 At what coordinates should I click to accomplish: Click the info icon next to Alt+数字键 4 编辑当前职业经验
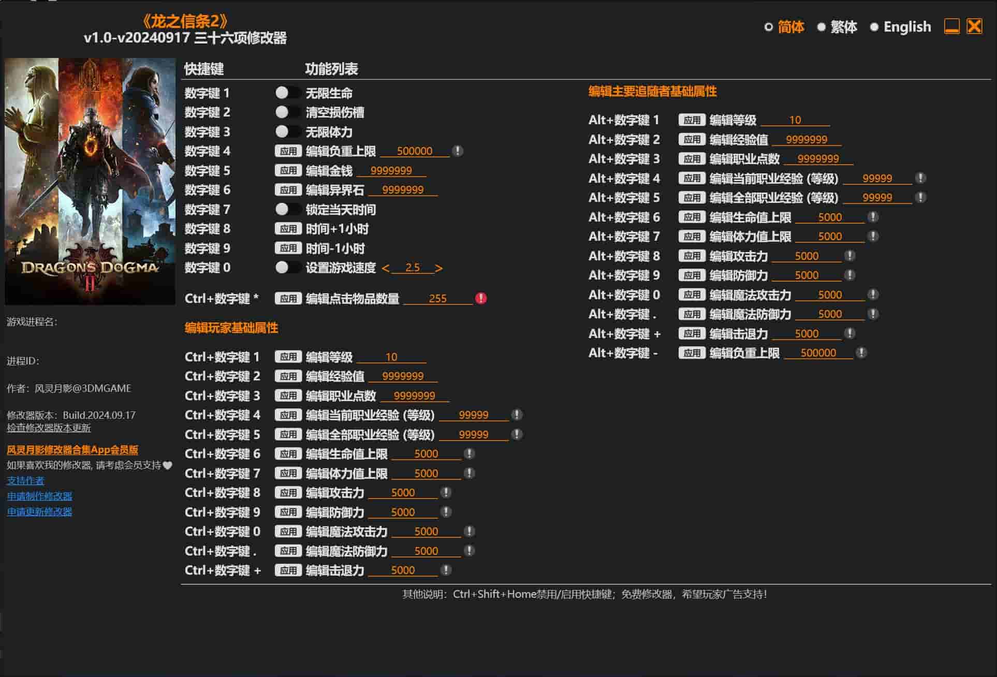(920, 179)
